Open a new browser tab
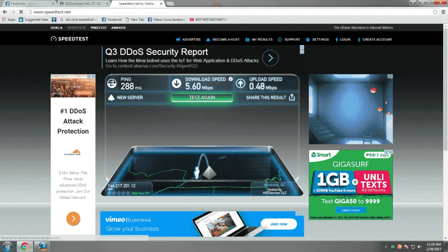 tap(170, 4)
